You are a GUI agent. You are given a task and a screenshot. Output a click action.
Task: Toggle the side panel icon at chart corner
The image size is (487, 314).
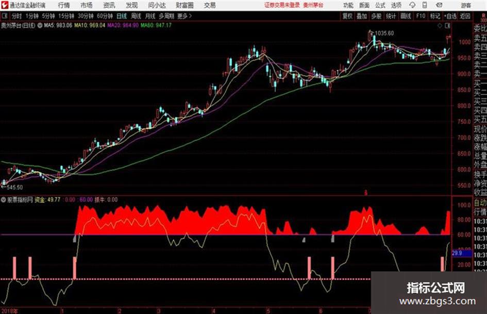click(447, 26)
